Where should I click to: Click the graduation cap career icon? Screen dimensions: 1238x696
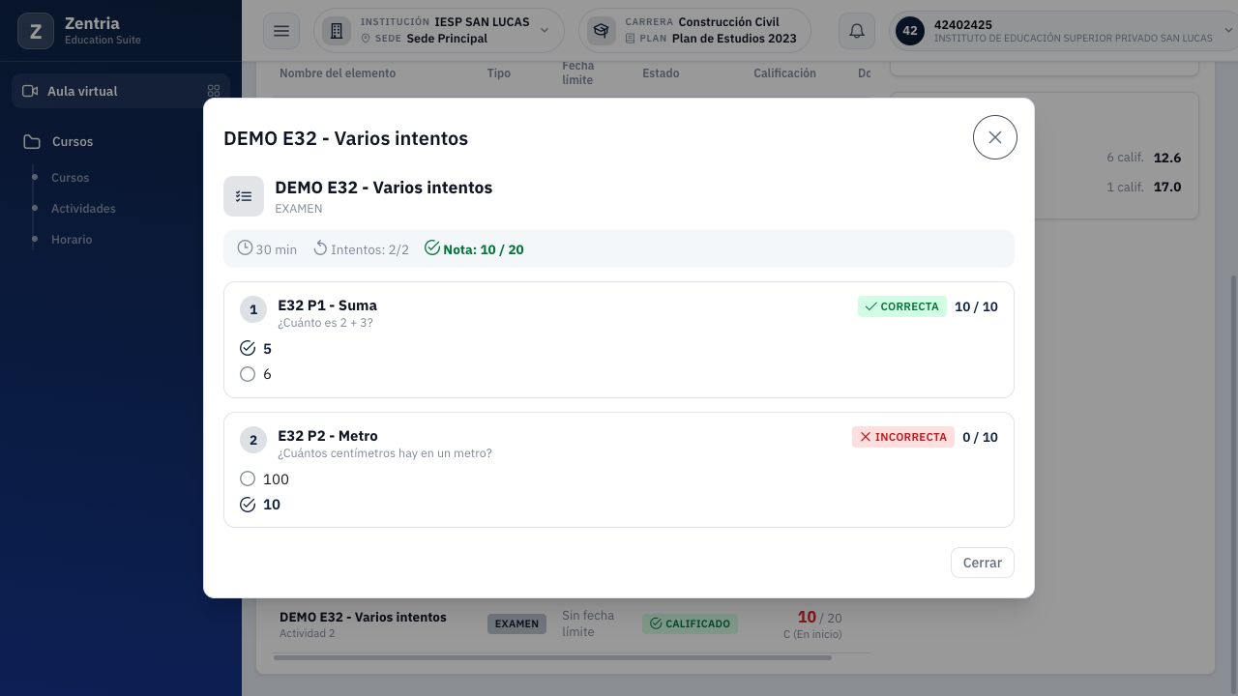[x=602, y=31]
